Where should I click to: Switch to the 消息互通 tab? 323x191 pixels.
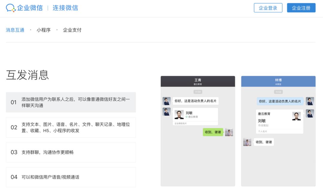pyautogui.click(x=15, y=30)
